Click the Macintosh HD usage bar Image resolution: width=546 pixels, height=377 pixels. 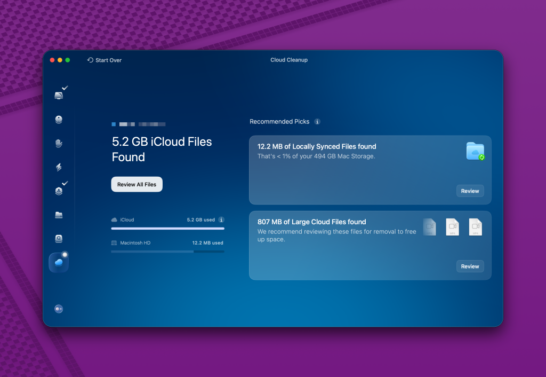pos(167,251)
